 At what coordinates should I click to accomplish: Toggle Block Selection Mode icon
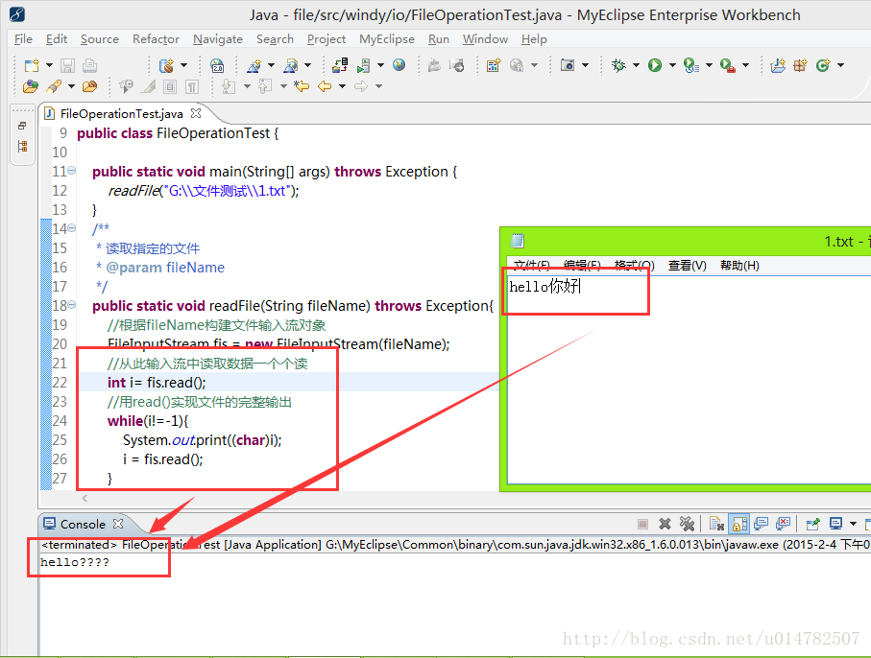click(170, 86)
